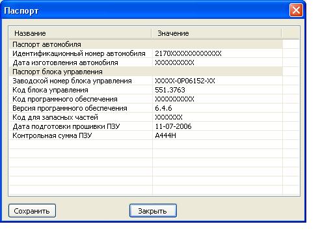Click value XXXXX-0P06152-XX
Screen dimensions: 333x250
pos(185,81)
